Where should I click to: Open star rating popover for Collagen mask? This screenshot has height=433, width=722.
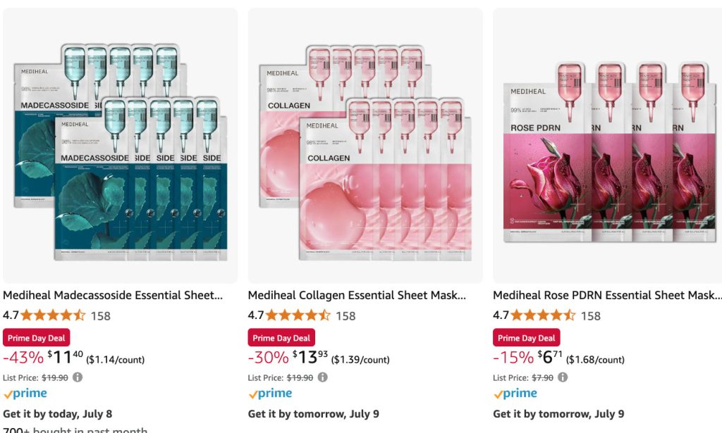pyautogui.click(x=297, y=315)
